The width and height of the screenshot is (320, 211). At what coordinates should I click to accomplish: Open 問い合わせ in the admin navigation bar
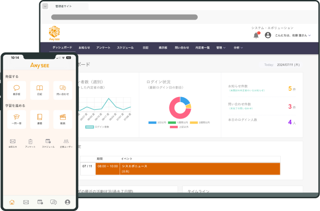pyautogui.click(x=182, y=48)
